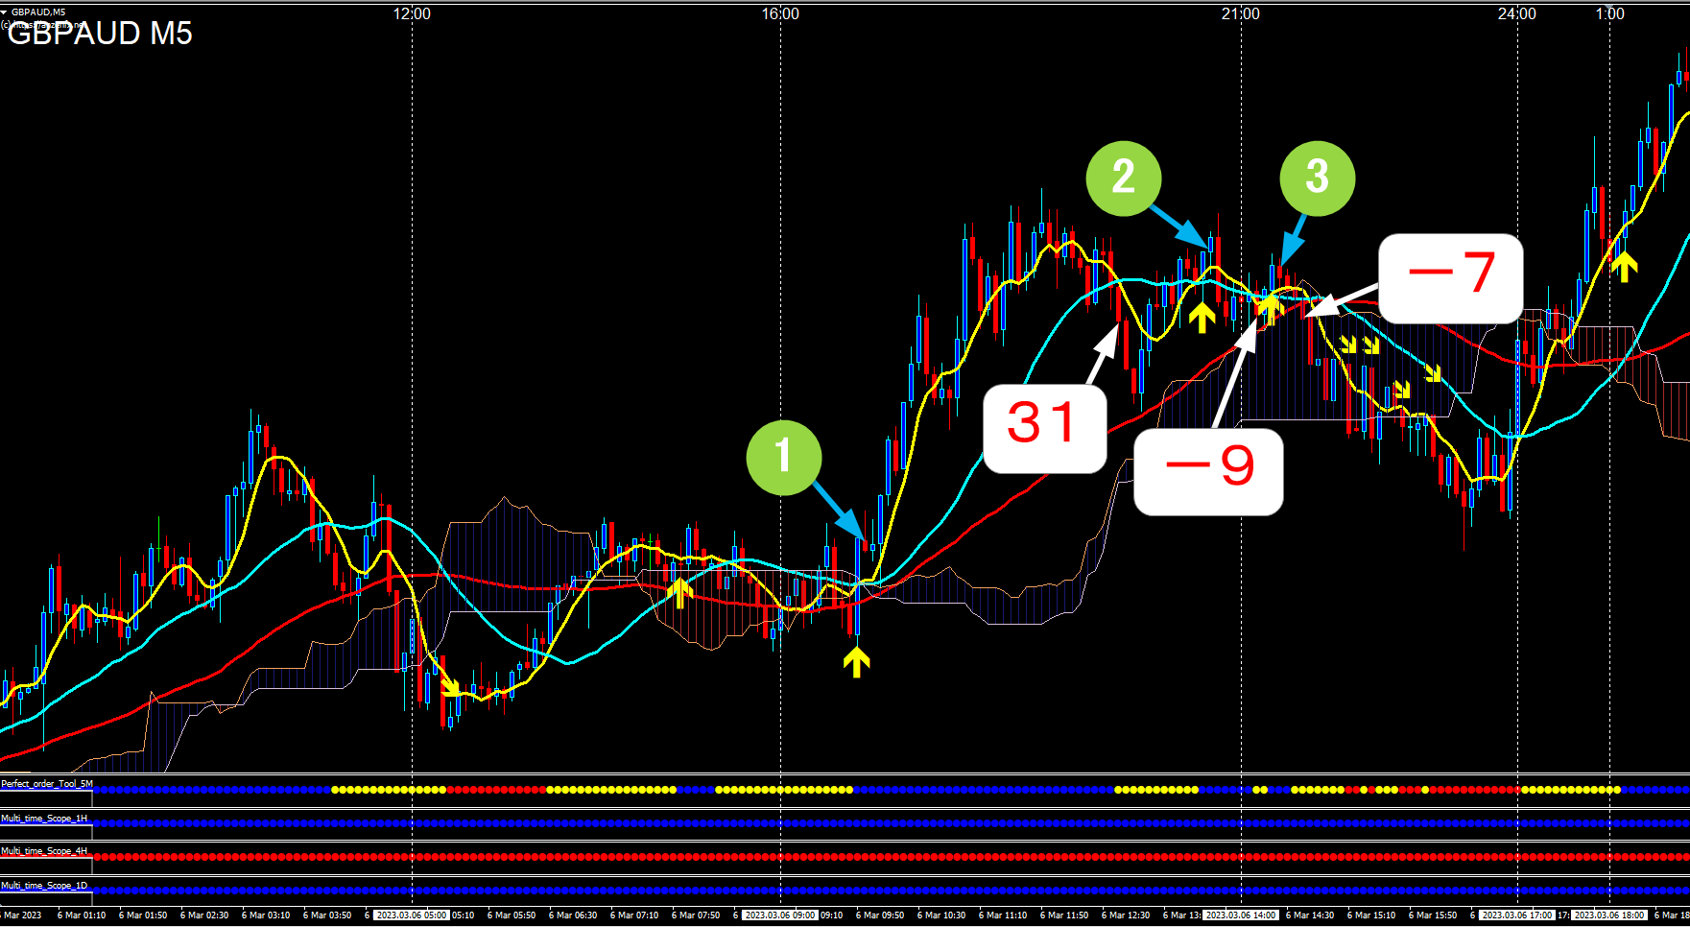This screenshot has width=1690, height=927.
Task: Click the 2023.03.06 09:00 vertical line date label
Action: pyautogui.click(x=780, y=915)
